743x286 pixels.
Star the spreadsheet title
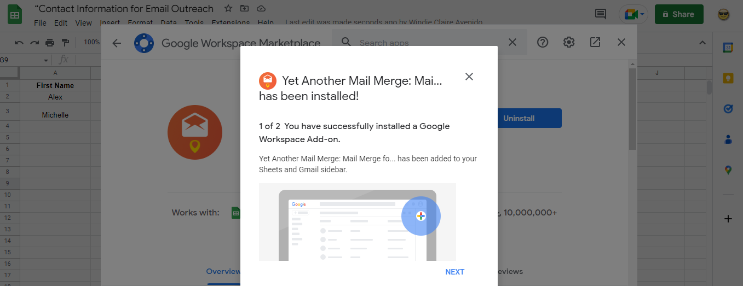click(x=228, y=9)
